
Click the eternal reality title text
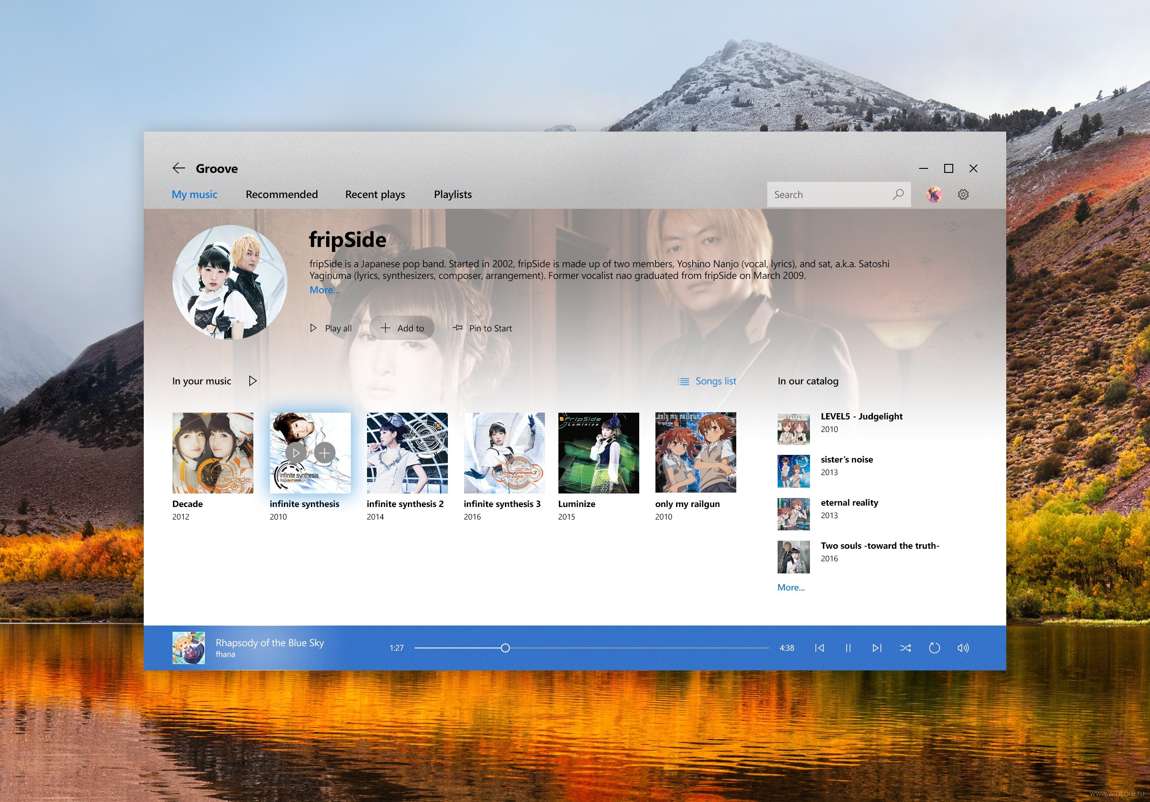[849, 502]
